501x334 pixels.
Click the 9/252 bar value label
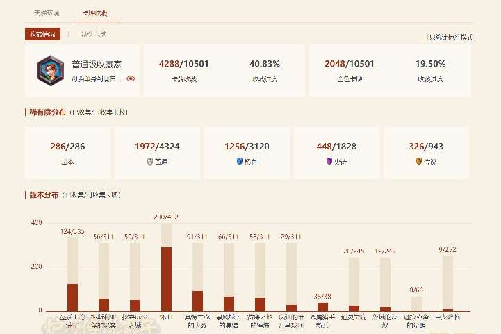tap(447, 250)
